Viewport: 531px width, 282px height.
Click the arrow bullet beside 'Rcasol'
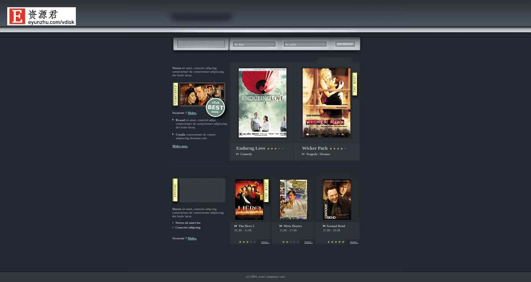[173, 120]
